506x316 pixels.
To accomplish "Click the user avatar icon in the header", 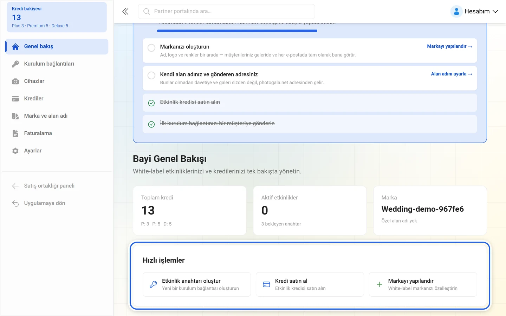I will [456, 12].
